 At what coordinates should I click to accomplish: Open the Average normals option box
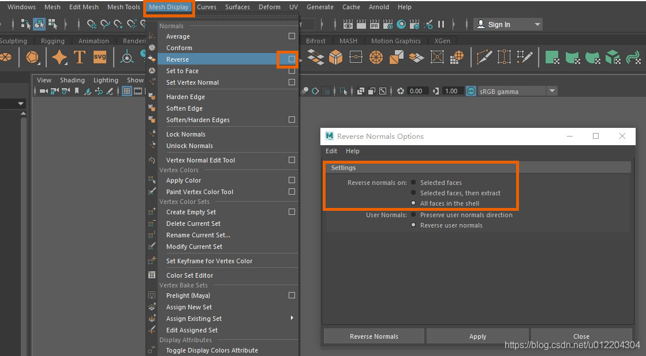click(x=292, y=36)
